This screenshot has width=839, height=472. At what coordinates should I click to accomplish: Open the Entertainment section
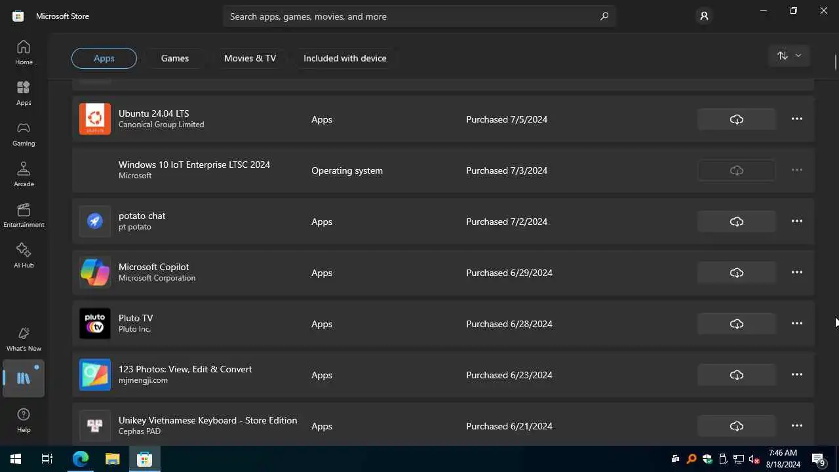pos(24,215)
